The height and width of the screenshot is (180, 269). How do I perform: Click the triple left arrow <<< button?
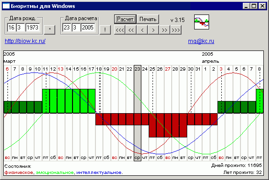(x=120, y=30)
